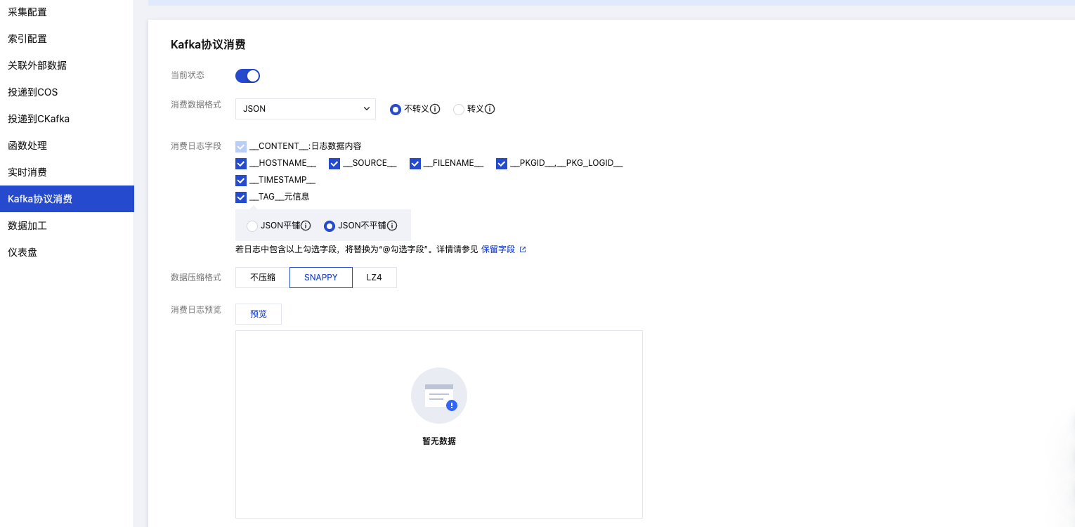Open 索引配置 sidebar menu item
1075x527 pixels.
pos(27,39)
